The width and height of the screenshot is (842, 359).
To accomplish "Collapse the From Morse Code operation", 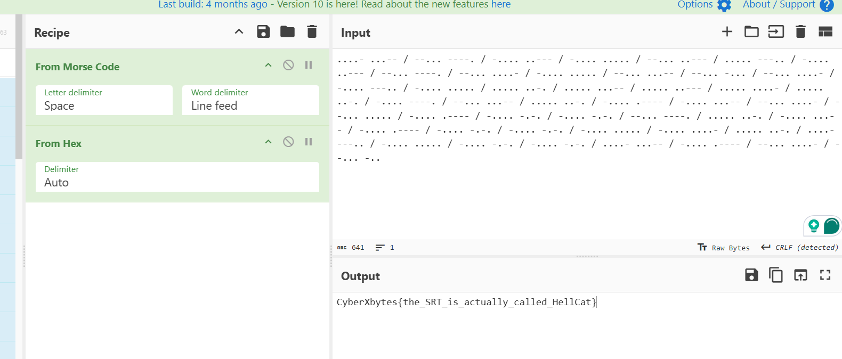I will (x=269, y=65).
